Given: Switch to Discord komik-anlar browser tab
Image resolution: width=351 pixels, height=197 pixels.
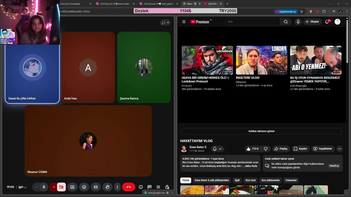Looking at the screenshot, I should pyautogui.click(x=115, y=4).
